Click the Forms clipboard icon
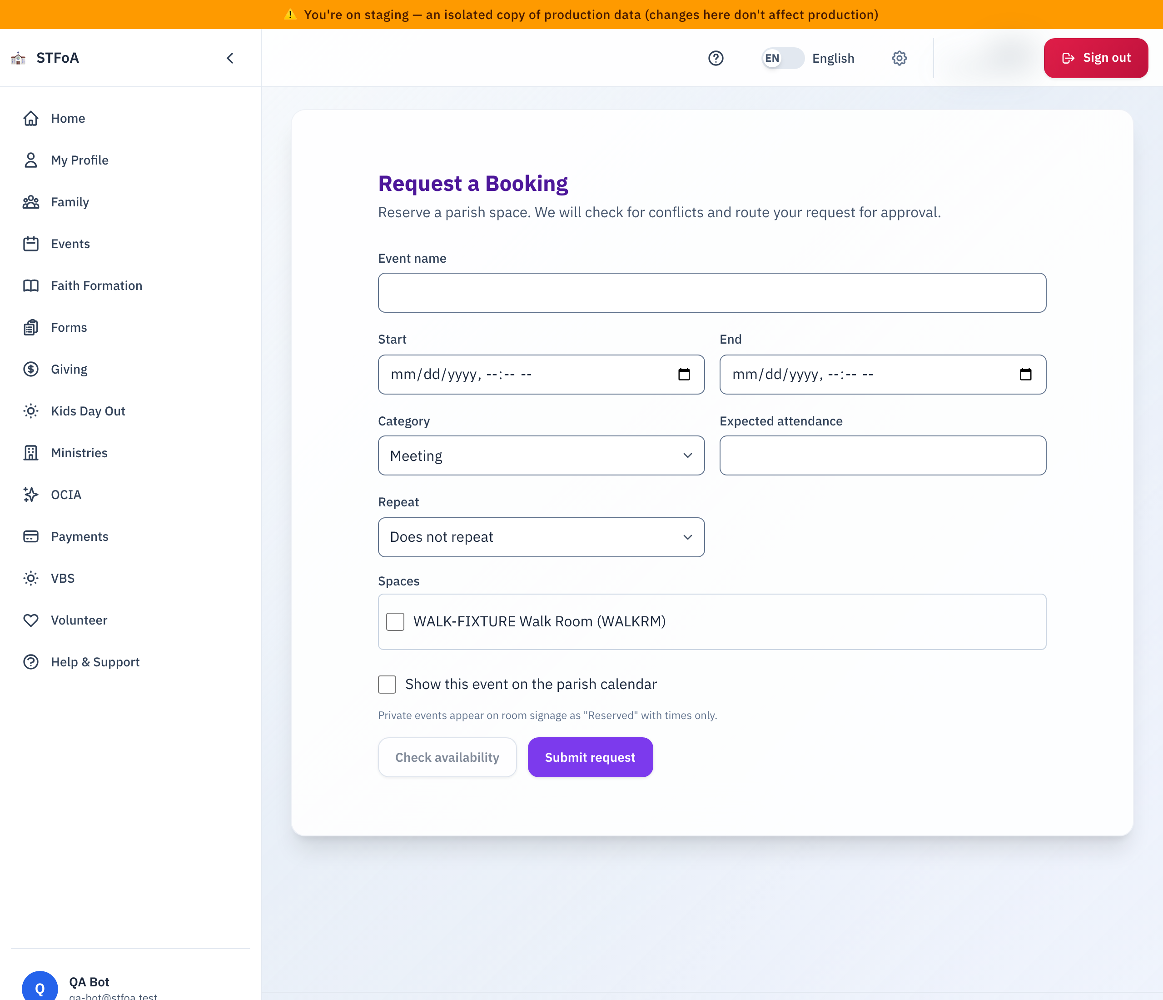The width and height of the screenshot is (1163, 1000). [x=31, y=327]
